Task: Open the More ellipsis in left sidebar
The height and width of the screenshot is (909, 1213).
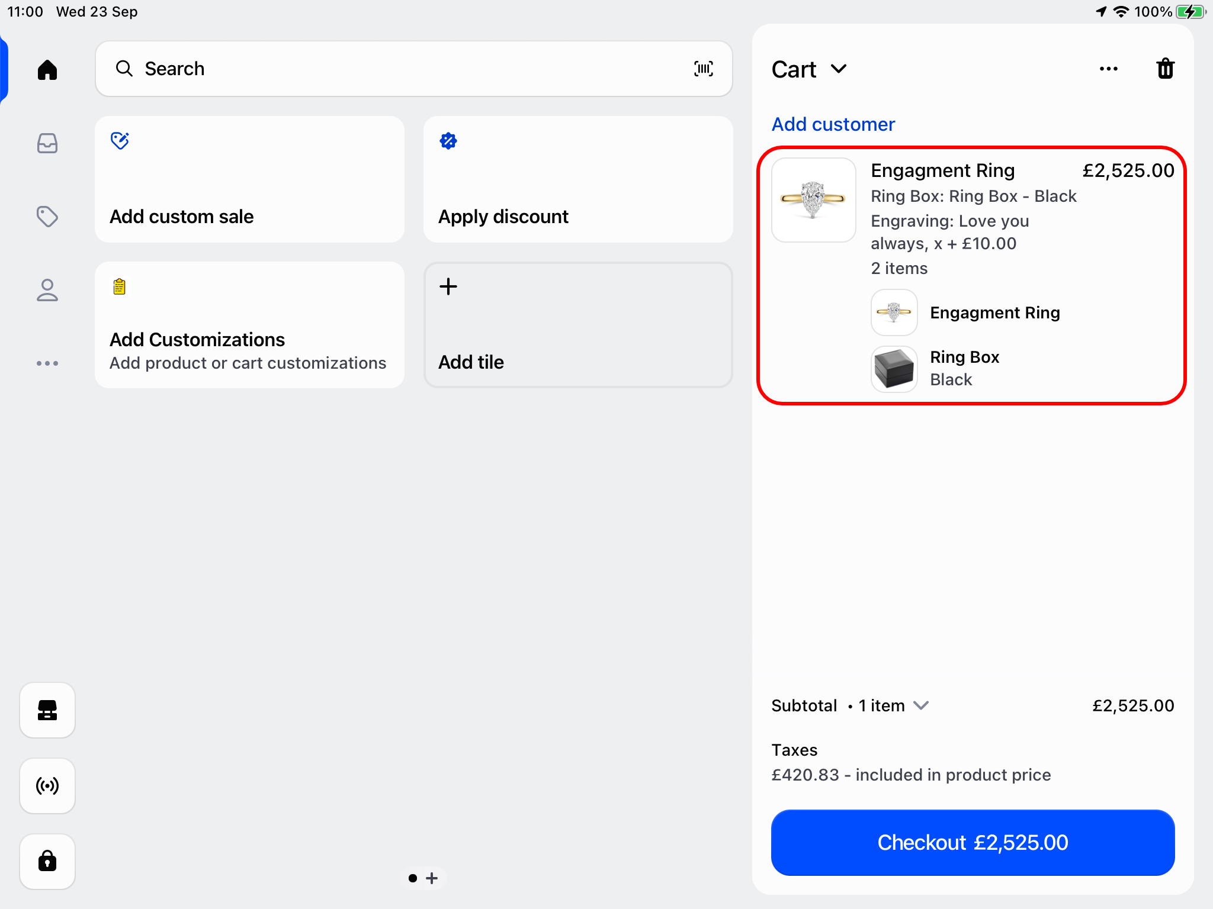Action: point(47,363)
